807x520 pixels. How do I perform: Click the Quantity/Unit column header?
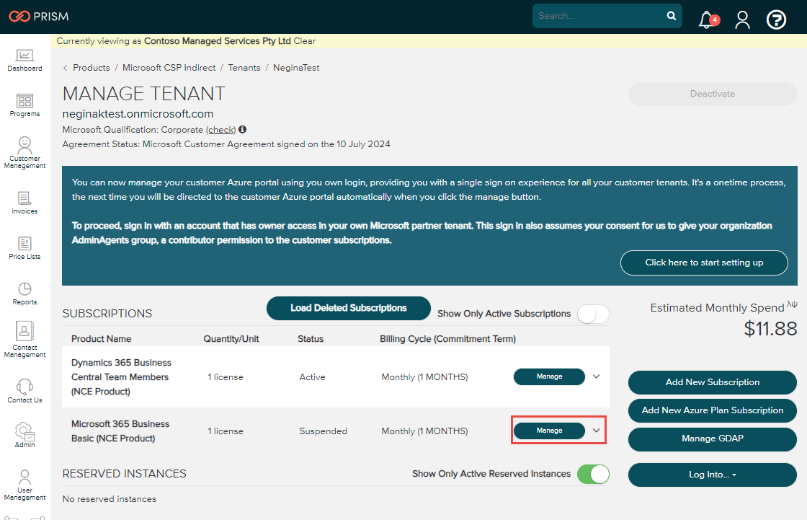(x=231, y=338)
